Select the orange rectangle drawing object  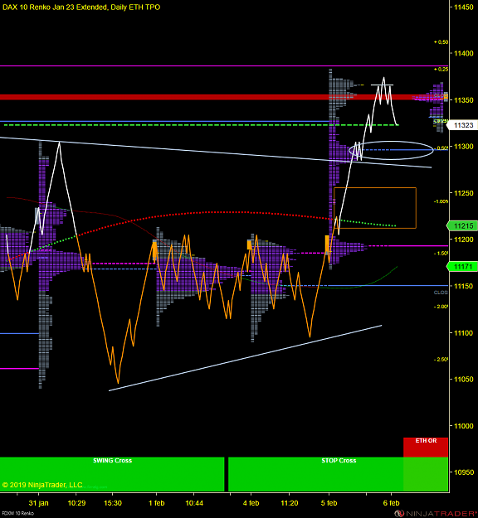pos(375,208)
